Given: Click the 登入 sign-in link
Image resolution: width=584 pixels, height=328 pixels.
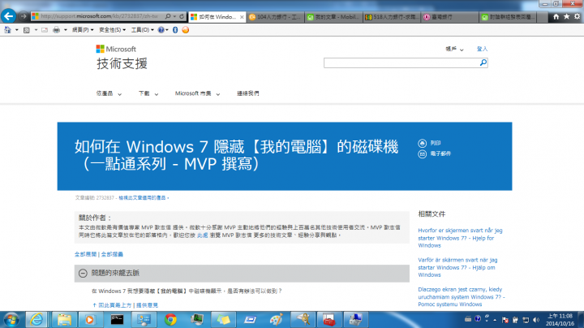Looking at the screenshot, I should 482,49.
